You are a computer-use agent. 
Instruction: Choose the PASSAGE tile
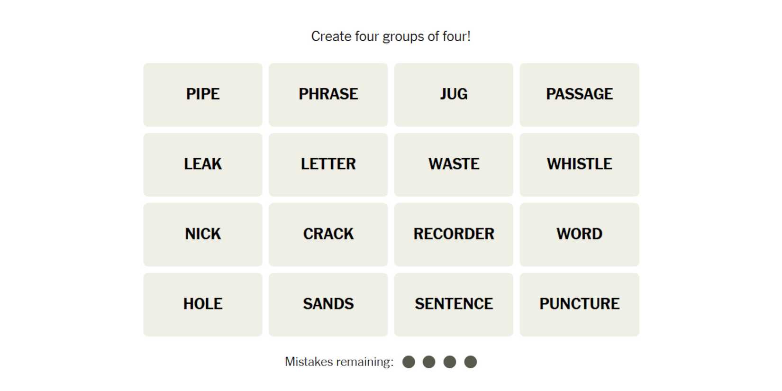click(579, 94)
